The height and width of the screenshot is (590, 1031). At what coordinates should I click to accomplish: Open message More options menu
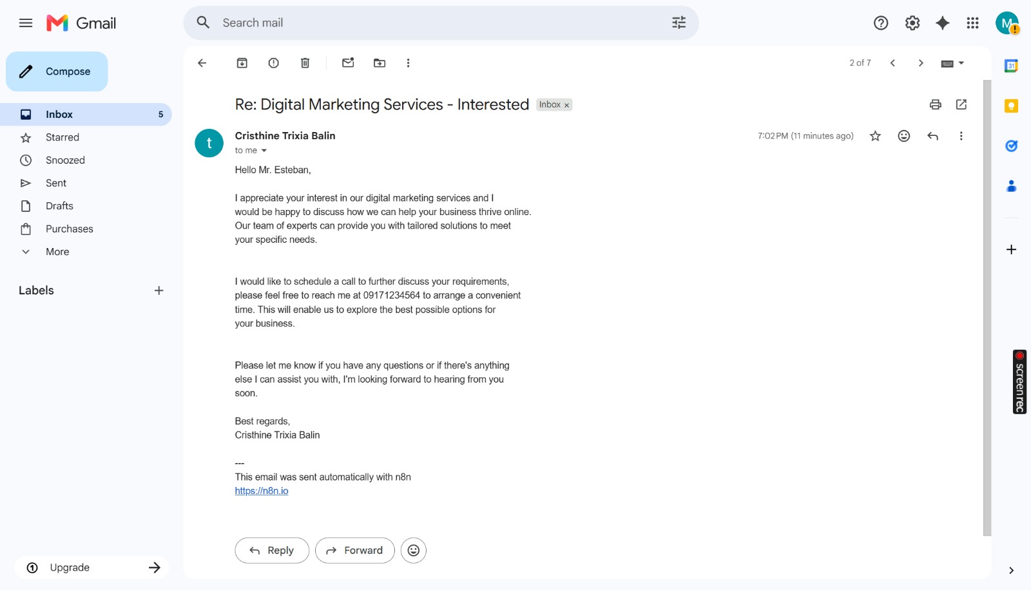click(961, 136)
